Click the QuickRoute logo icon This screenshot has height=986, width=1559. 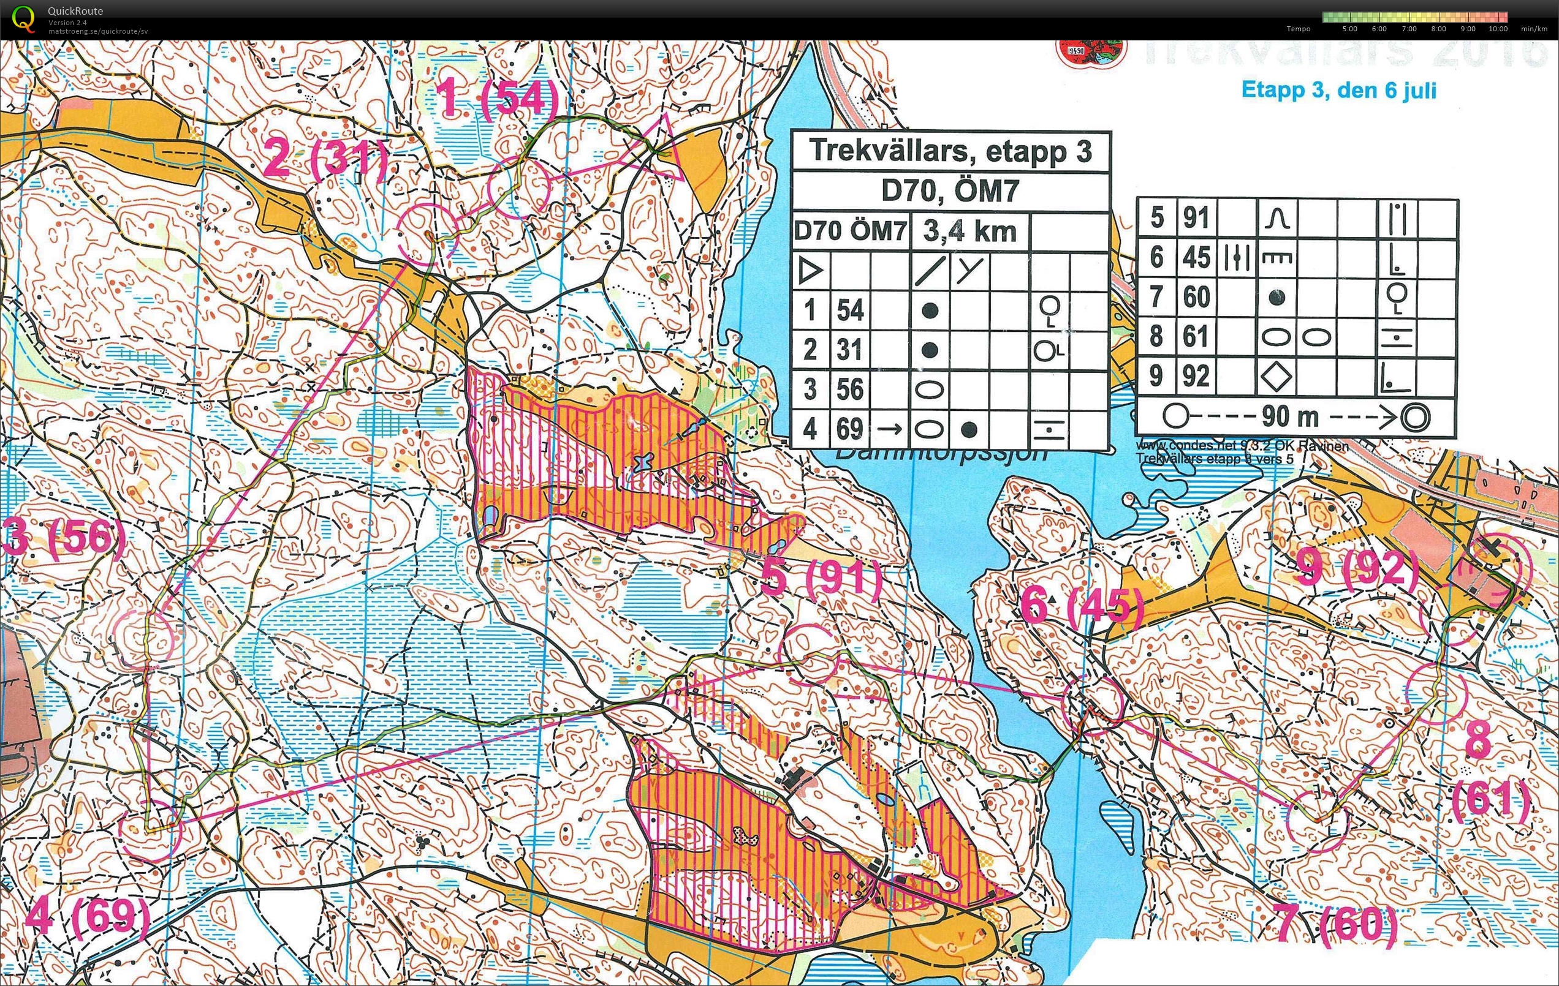click(x=24, y=18)
